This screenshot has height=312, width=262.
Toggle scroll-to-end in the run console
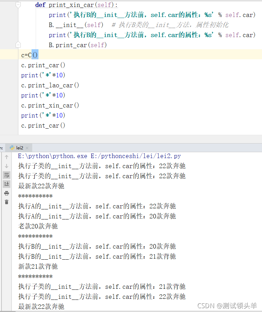pos(6,184)
